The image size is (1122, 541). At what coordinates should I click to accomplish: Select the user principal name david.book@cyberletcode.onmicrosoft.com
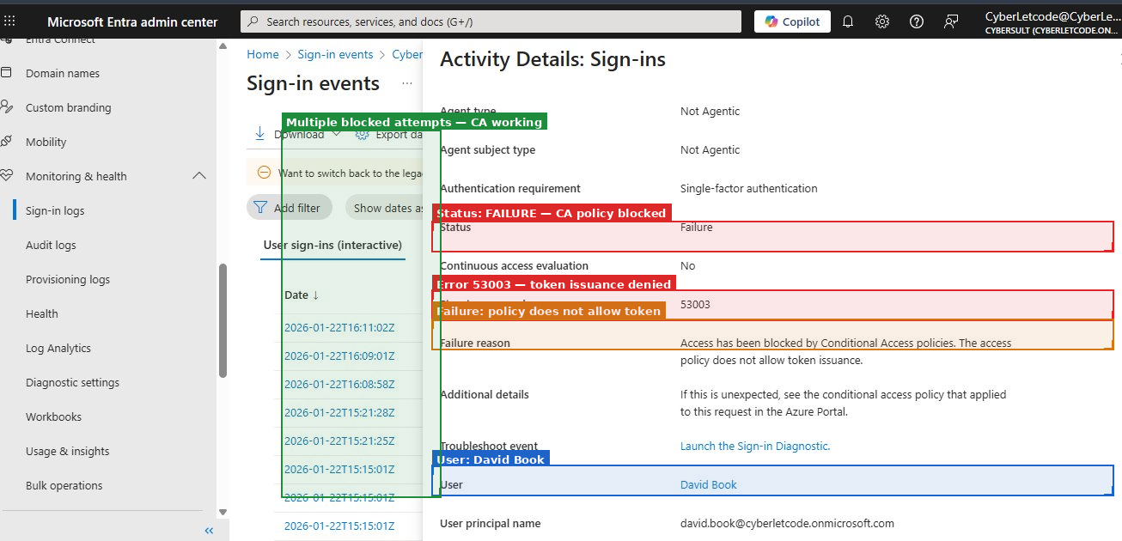pyautogui.click(x=787, y=523)
